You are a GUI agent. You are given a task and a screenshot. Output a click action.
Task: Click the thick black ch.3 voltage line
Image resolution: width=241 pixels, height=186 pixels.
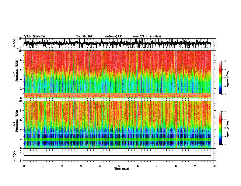click(x=117, y=156)
